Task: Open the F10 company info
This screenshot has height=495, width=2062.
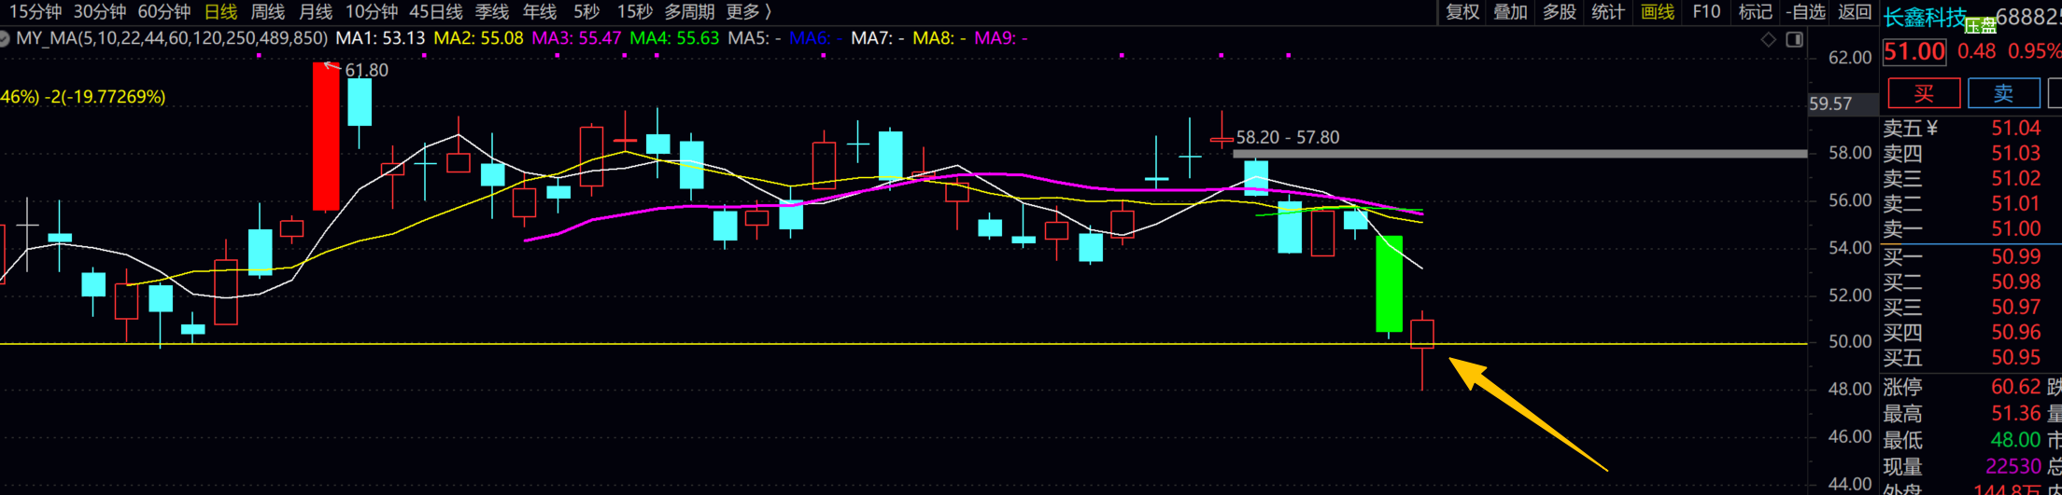Action: (1706, 12)
